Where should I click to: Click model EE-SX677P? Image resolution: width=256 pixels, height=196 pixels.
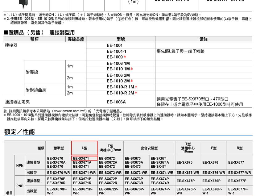[237, 181]
